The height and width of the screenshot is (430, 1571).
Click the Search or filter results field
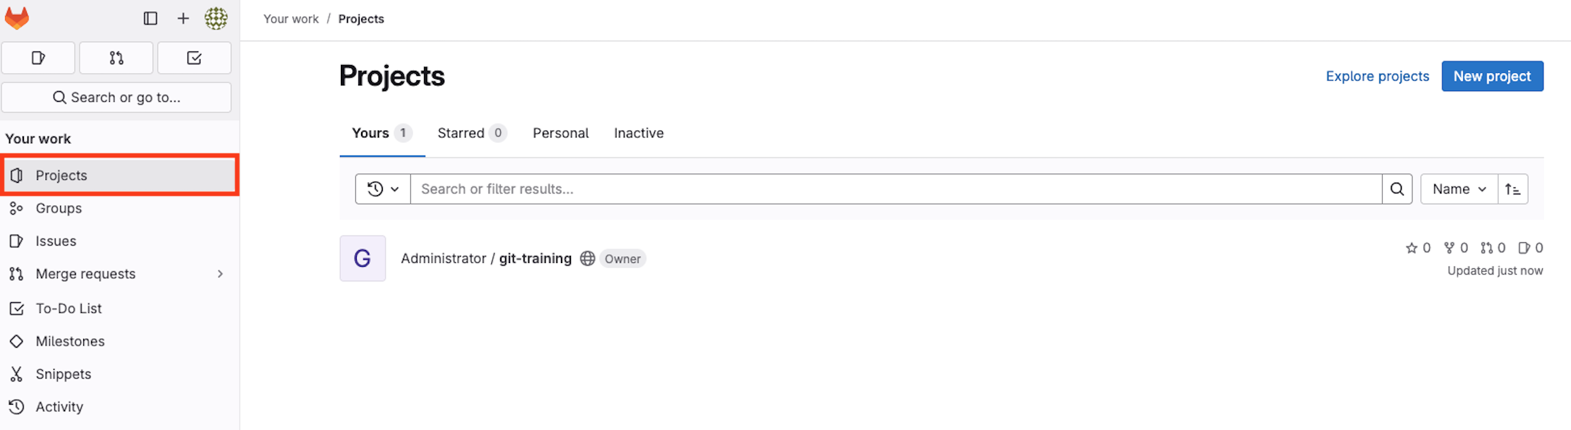(x=895, y=189)
